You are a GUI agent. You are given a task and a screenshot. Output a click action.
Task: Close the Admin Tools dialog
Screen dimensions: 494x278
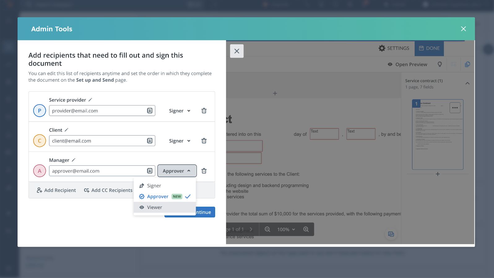[463, 29]
